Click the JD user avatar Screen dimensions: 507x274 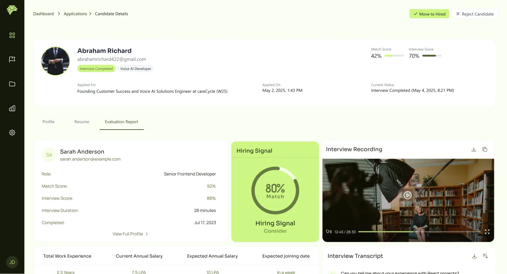tap(12, 262)
